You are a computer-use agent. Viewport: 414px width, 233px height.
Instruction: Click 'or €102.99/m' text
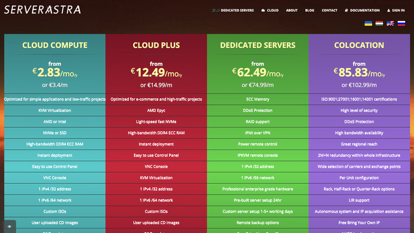coord(359,85)
